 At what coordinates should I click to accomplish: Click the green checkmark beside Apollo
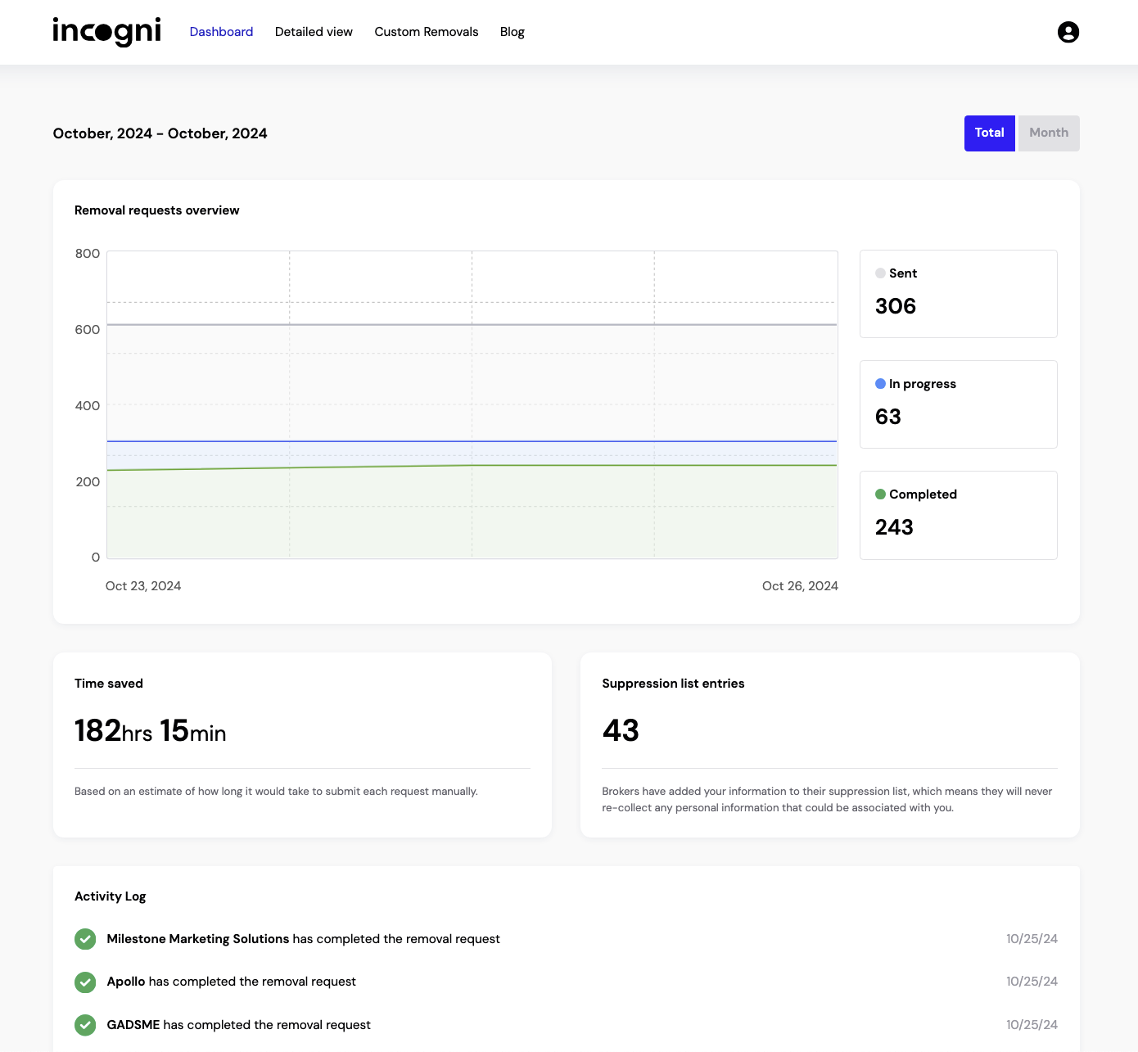[x=85, y=982]
